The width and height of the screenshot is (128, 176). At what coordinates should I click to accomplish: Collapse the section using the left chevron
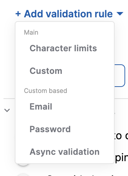tap(7, 110)
